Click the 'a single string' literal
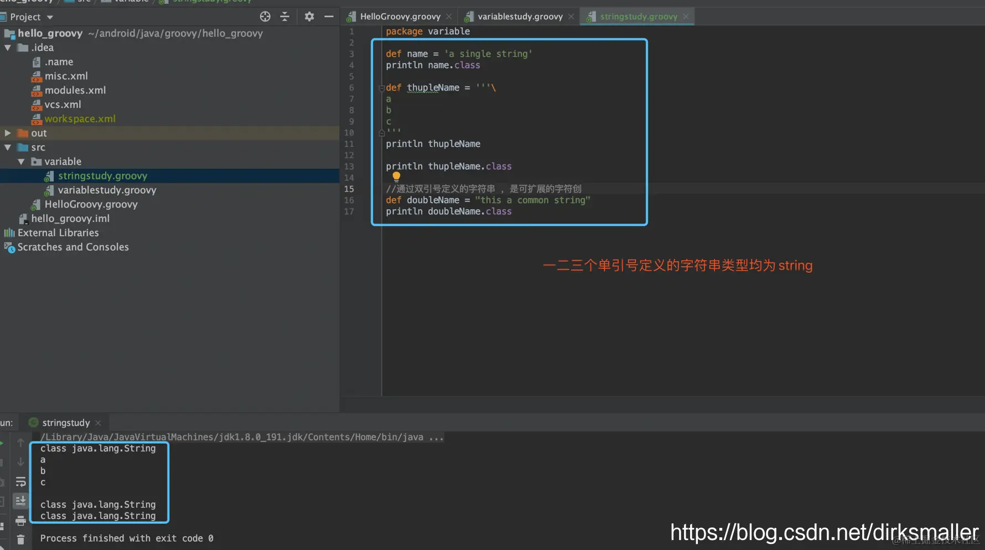 coord(488,54)
